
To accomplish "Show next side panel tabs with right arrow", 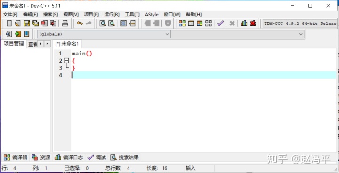I will pos(47,44).
